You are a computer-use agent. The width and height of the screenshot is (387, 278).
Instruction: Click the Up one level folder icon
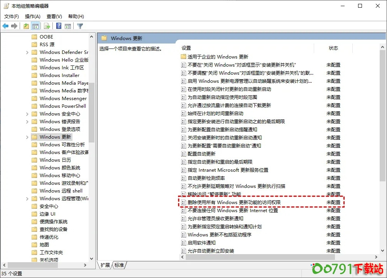(26, 26)
